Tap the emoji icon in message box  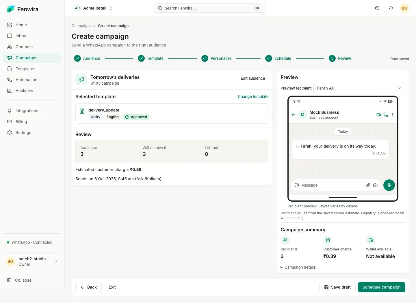(297, 185)
